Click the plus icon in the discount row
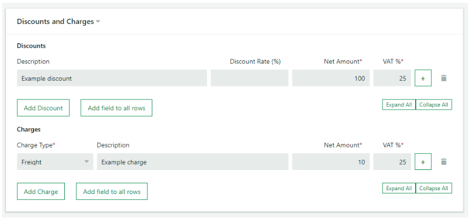Viewport: 472px width, 218px height. click(423, 78)
